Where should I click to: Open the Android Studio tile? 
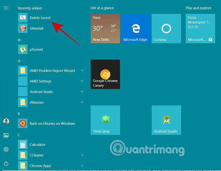pos(166,120)
